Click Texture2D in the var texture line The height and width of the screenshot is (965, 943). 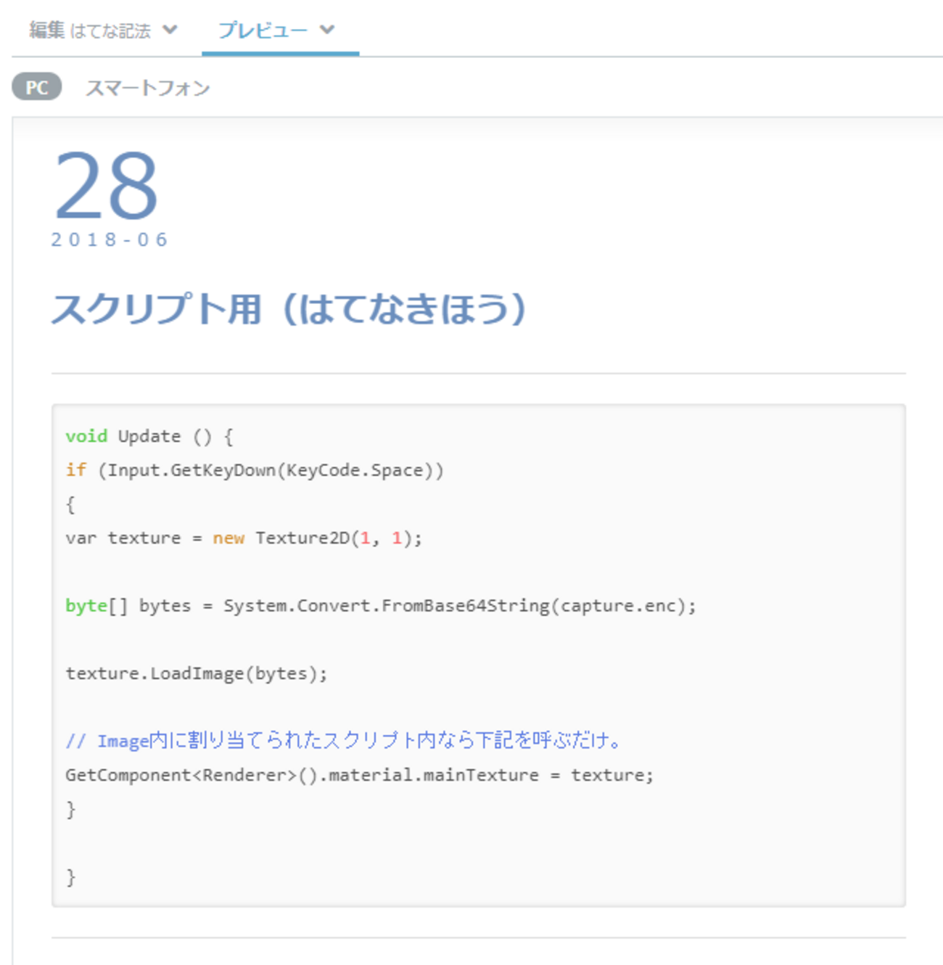coord(302,538)
